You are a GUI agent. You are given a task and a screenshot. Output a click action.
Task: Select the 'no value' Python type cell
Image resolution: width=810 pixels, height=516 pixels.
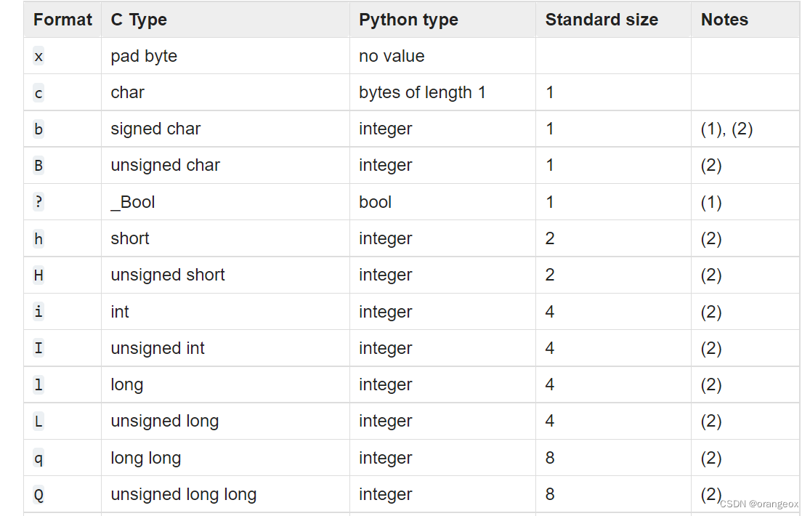coord(392,56)
